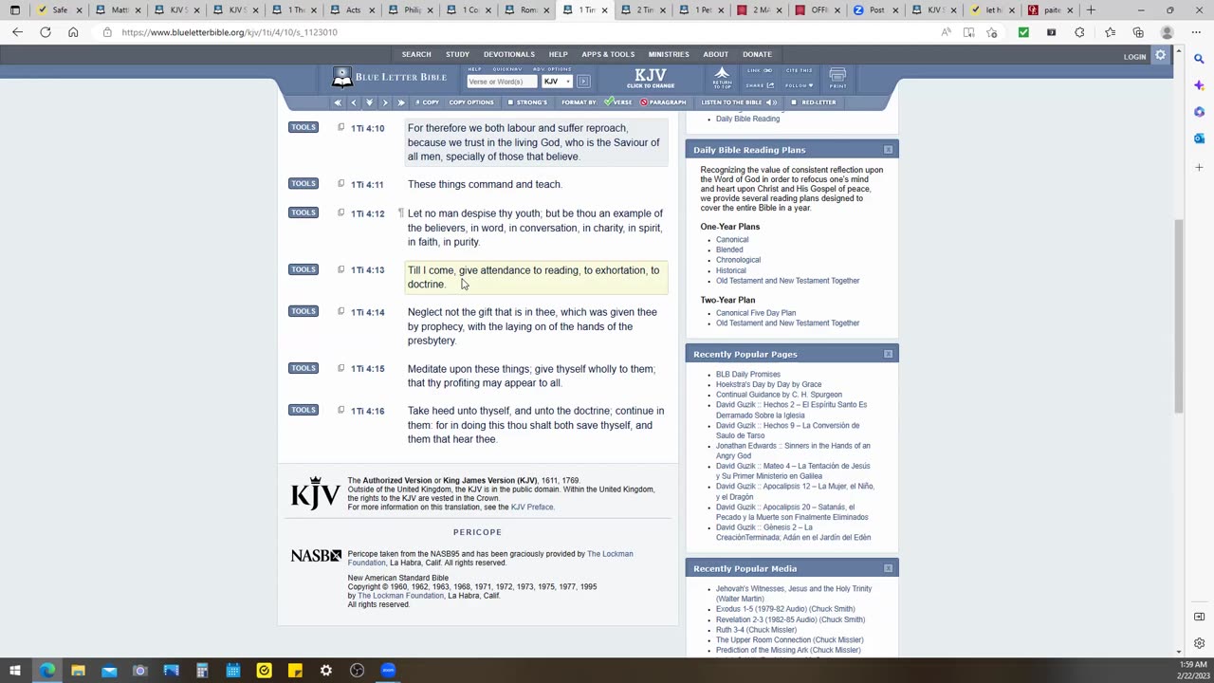
Task: Open the Follow dropdown in header
Action: 799,85
